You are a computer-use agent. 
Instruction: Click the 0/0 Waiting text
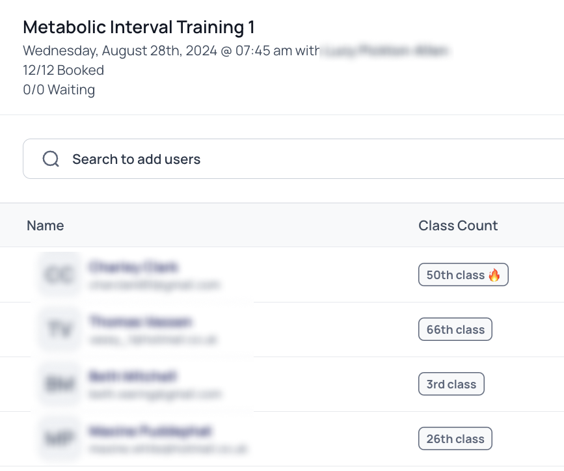tap(59, 90)
